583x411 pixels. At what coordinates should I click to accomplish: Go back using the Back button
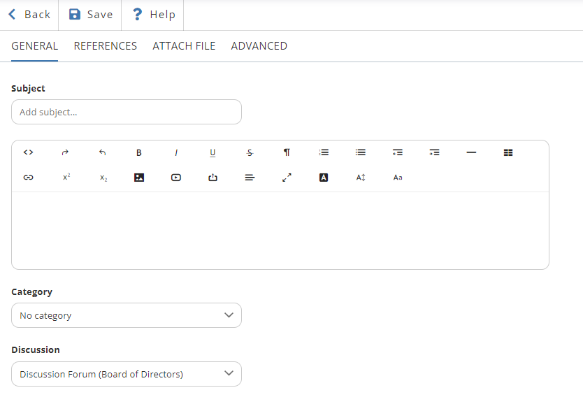pos(29,15)
